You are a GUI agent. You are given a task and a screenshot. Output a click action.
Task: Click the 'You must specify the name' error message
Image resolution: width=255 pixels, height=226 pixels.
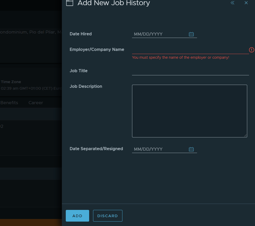point(180,57)
